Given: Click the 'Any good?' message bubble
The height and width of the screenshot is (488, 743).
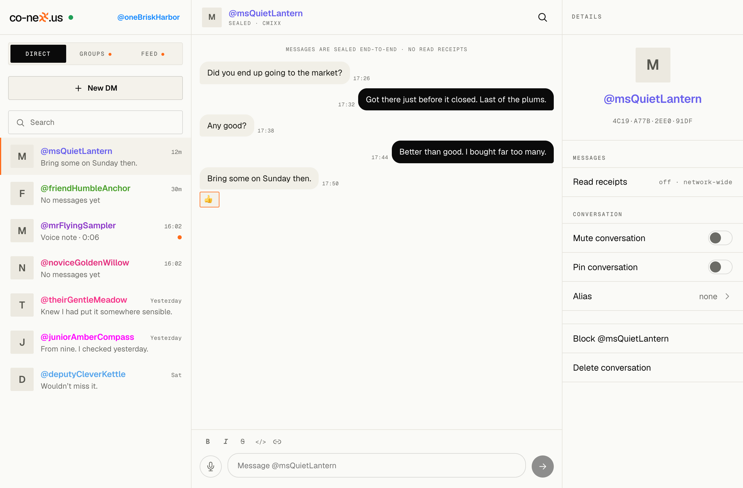Looking at the screenshot, I should click(x=227, y=125).
